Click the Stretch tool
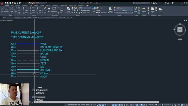Image resolution: width=188 pixels, height=106 pixels. pos(26,13)
